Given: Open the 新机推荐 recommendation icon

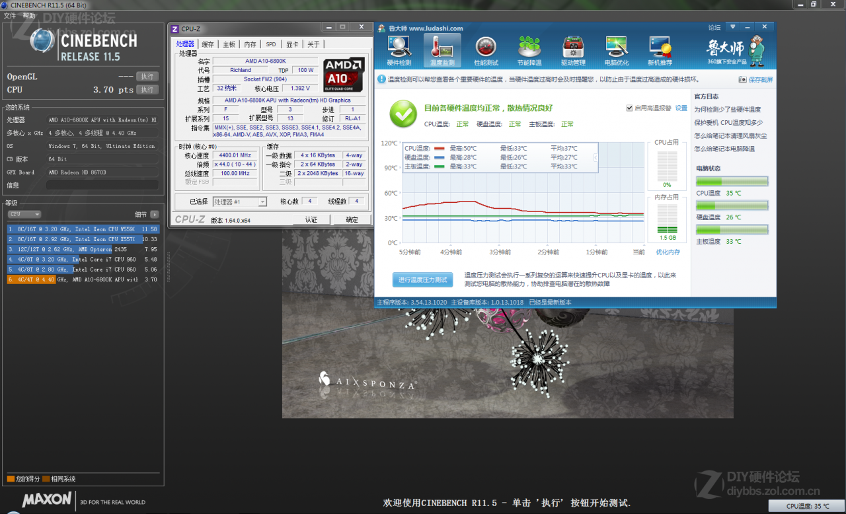Looking at the screenshot, I should 660,51.
